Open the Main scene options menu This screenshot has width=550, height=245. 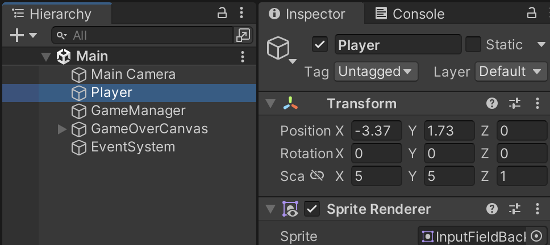click(243, 56)
